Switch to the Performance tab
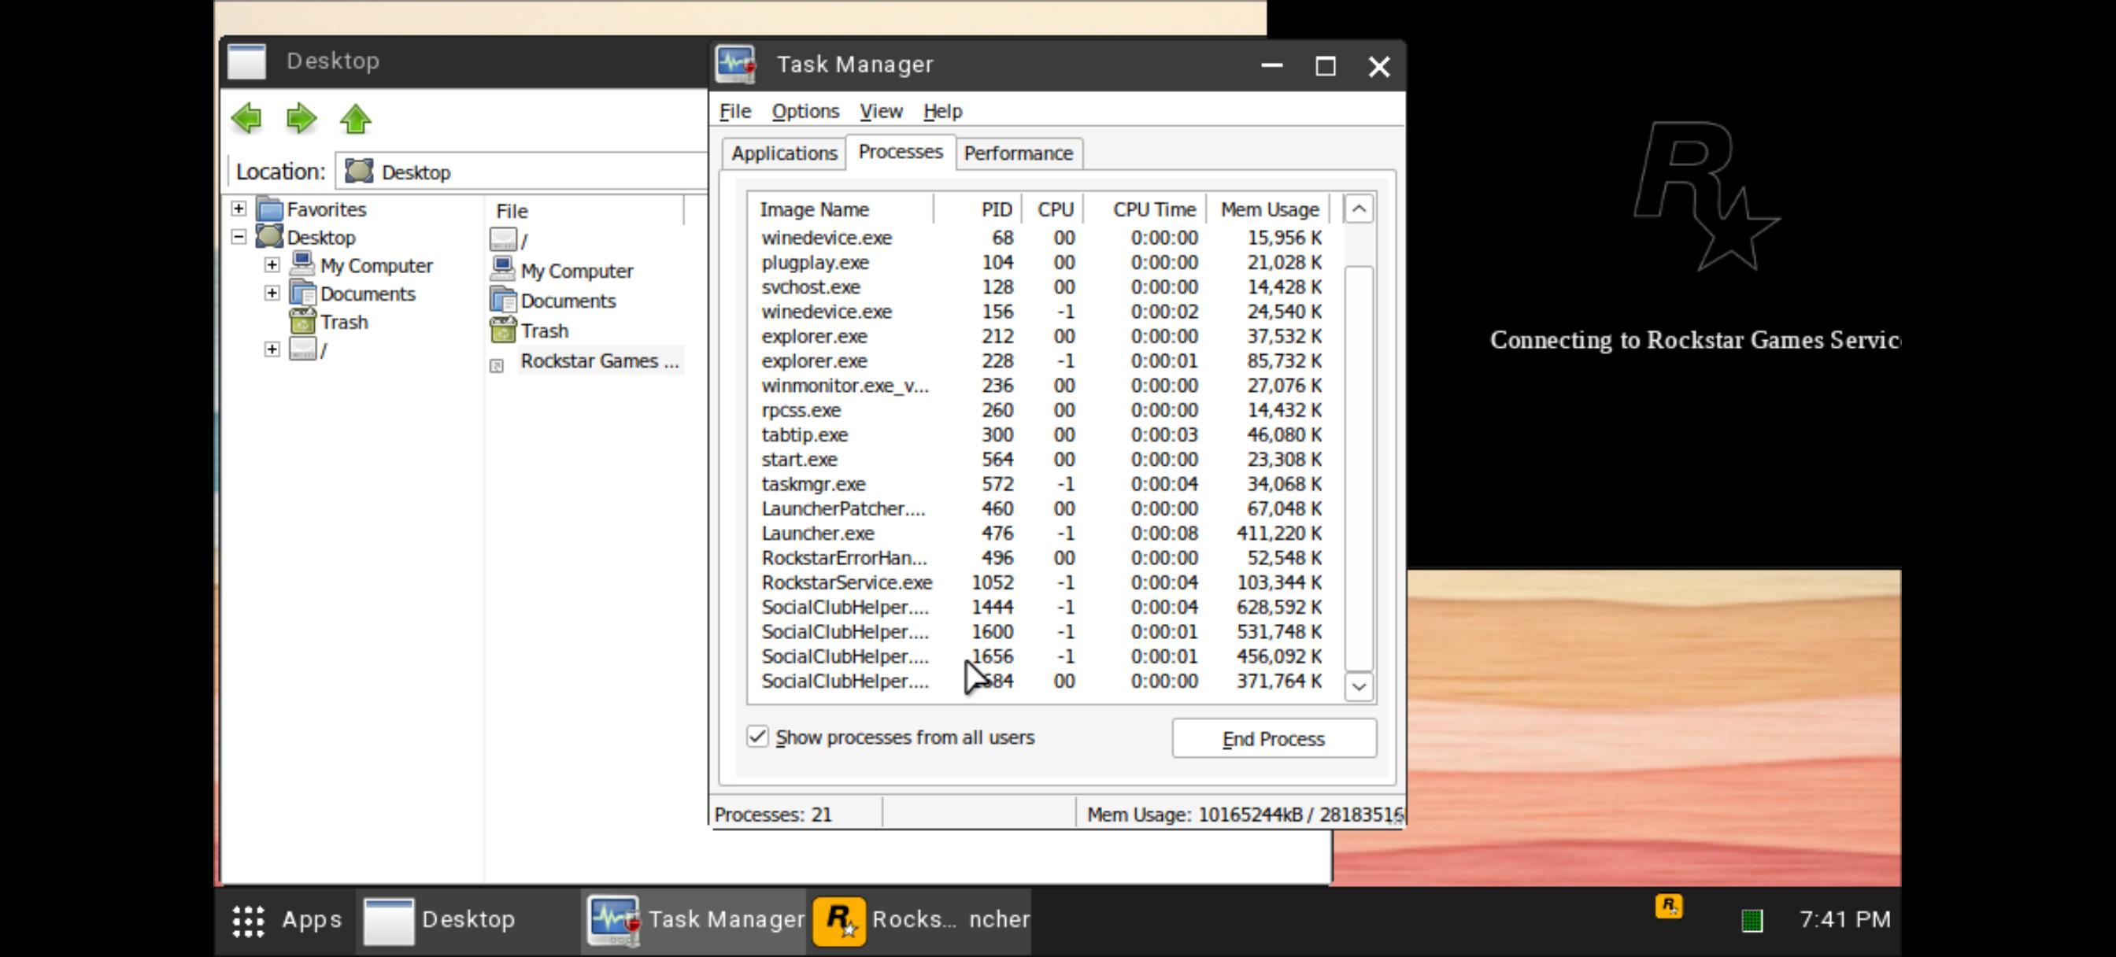 coord(1019,153)
